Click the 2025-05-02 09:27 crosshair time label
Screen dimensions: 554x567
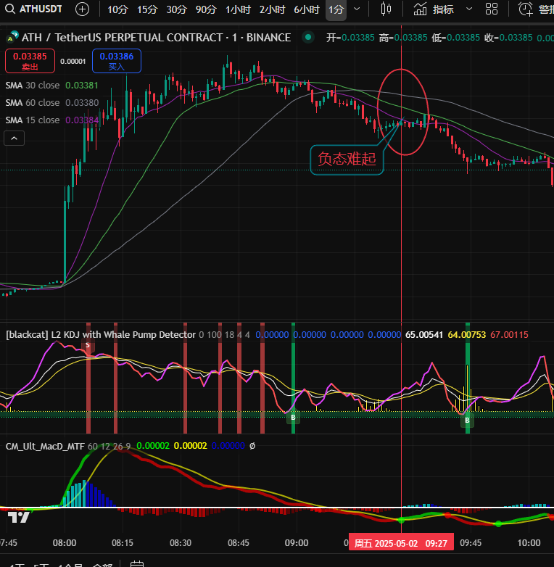[401, 543]
